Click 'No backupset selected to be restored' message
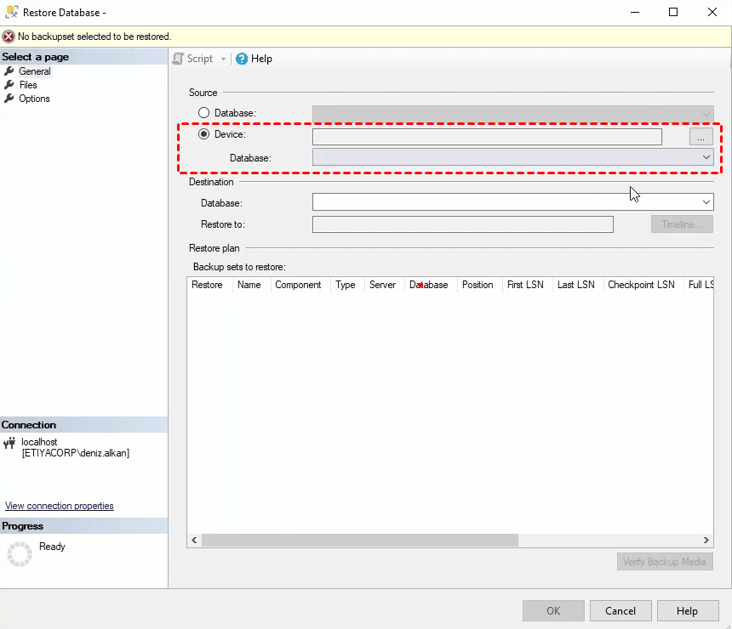Screen dimensions: 732x629 [94, 37]
